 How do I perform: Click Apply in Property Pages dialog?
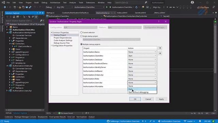[x=161, y=99]
